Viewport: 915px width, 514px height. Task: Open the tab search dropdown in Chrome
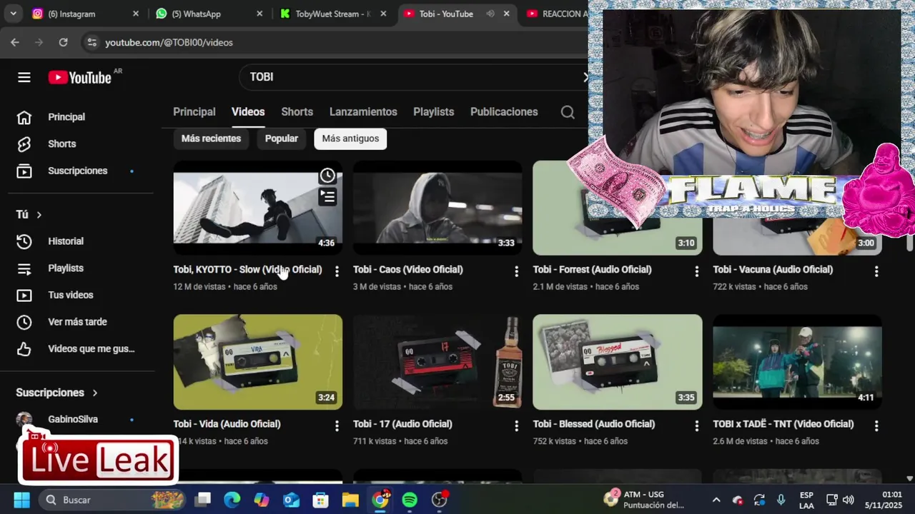point(14,14)
